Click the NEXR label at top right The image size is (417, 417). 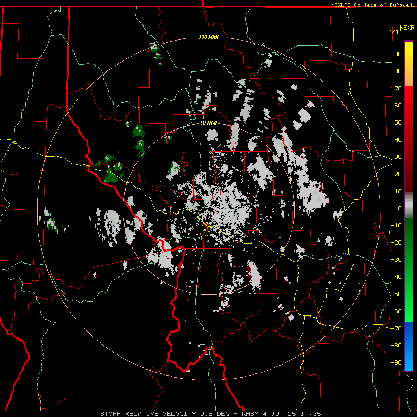407,28
